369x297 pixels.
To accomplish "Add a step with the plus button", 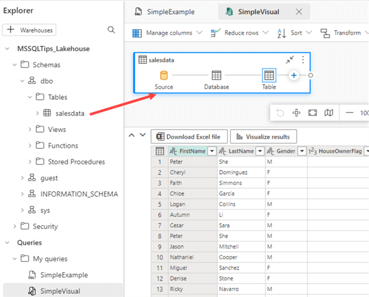I will (x=293, y=75).
